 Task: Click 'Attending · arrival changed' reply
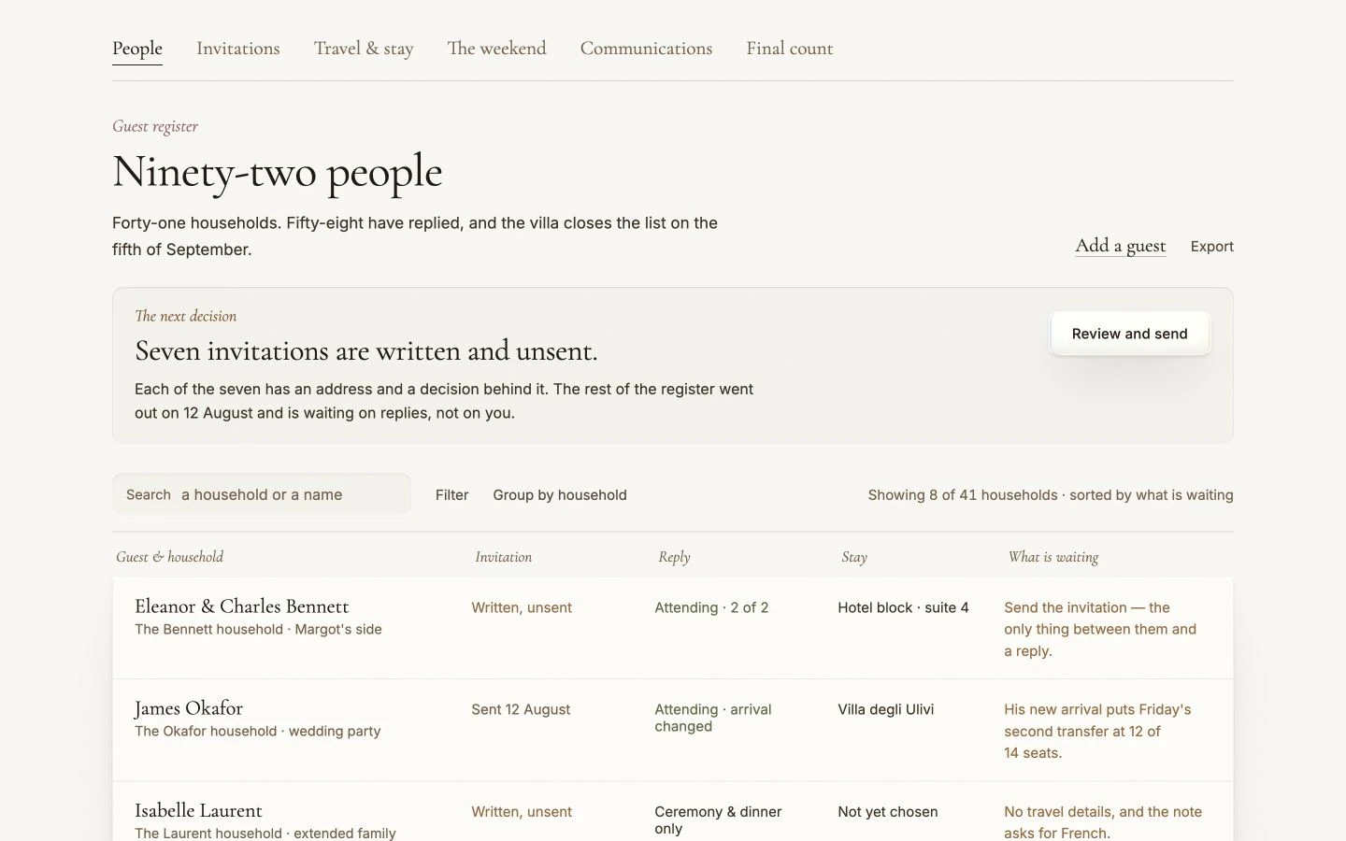(x=713, y=718)
